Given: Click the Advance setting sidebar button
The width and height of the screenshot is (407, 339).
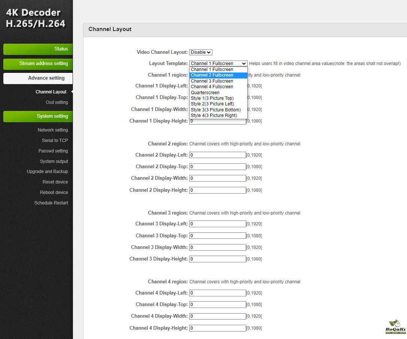Looking at the screenshot, I should (38, 78).
